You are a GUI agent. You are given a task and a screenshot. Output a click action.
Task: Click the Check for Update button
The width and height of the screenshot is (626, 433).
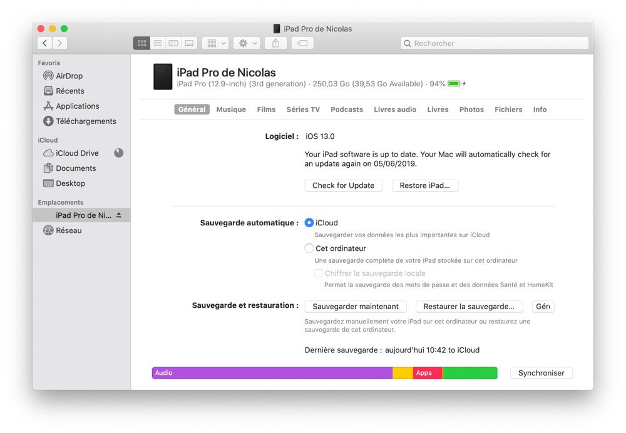click(343, 186)
